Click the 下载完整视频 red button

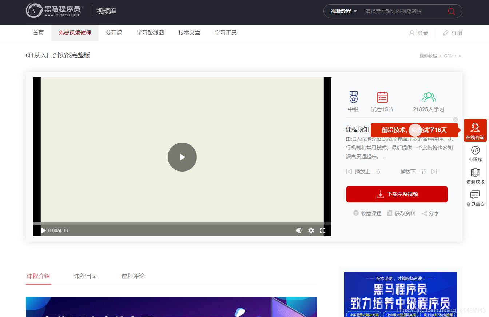click(x=397, y=194)
